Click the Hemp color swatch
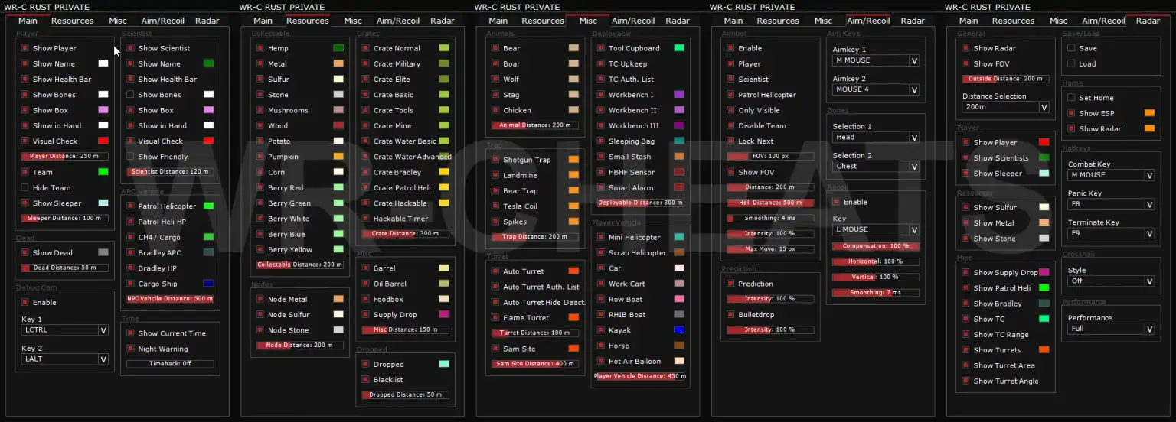 (x=338, y=48)
